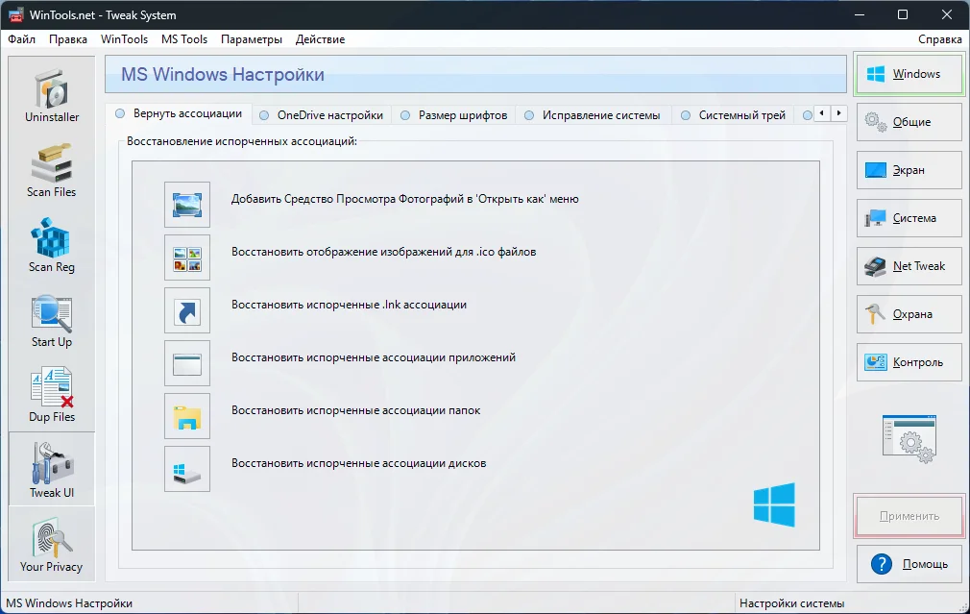Open the Параметры menu

(251, 39)
